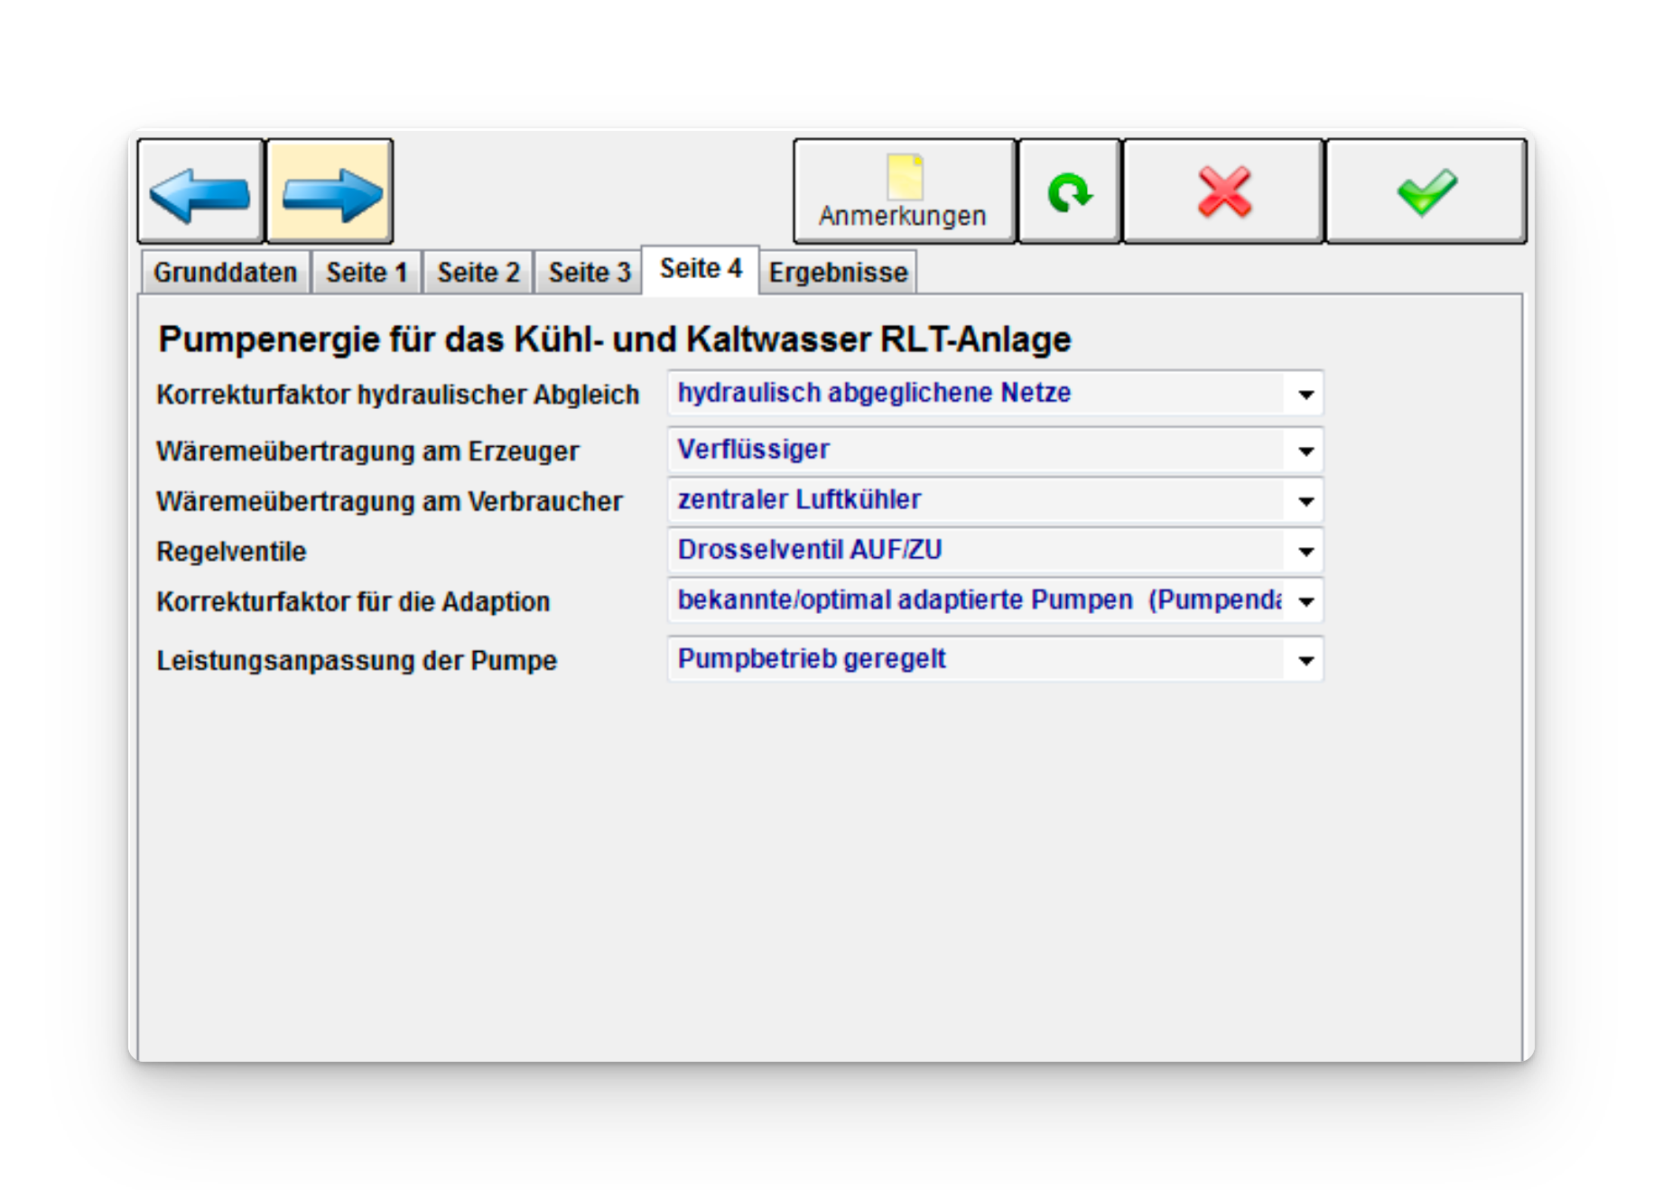Click the hydraulisch abgeglichene Netze field text
Screen dimensions: 1663x1190
874,393
